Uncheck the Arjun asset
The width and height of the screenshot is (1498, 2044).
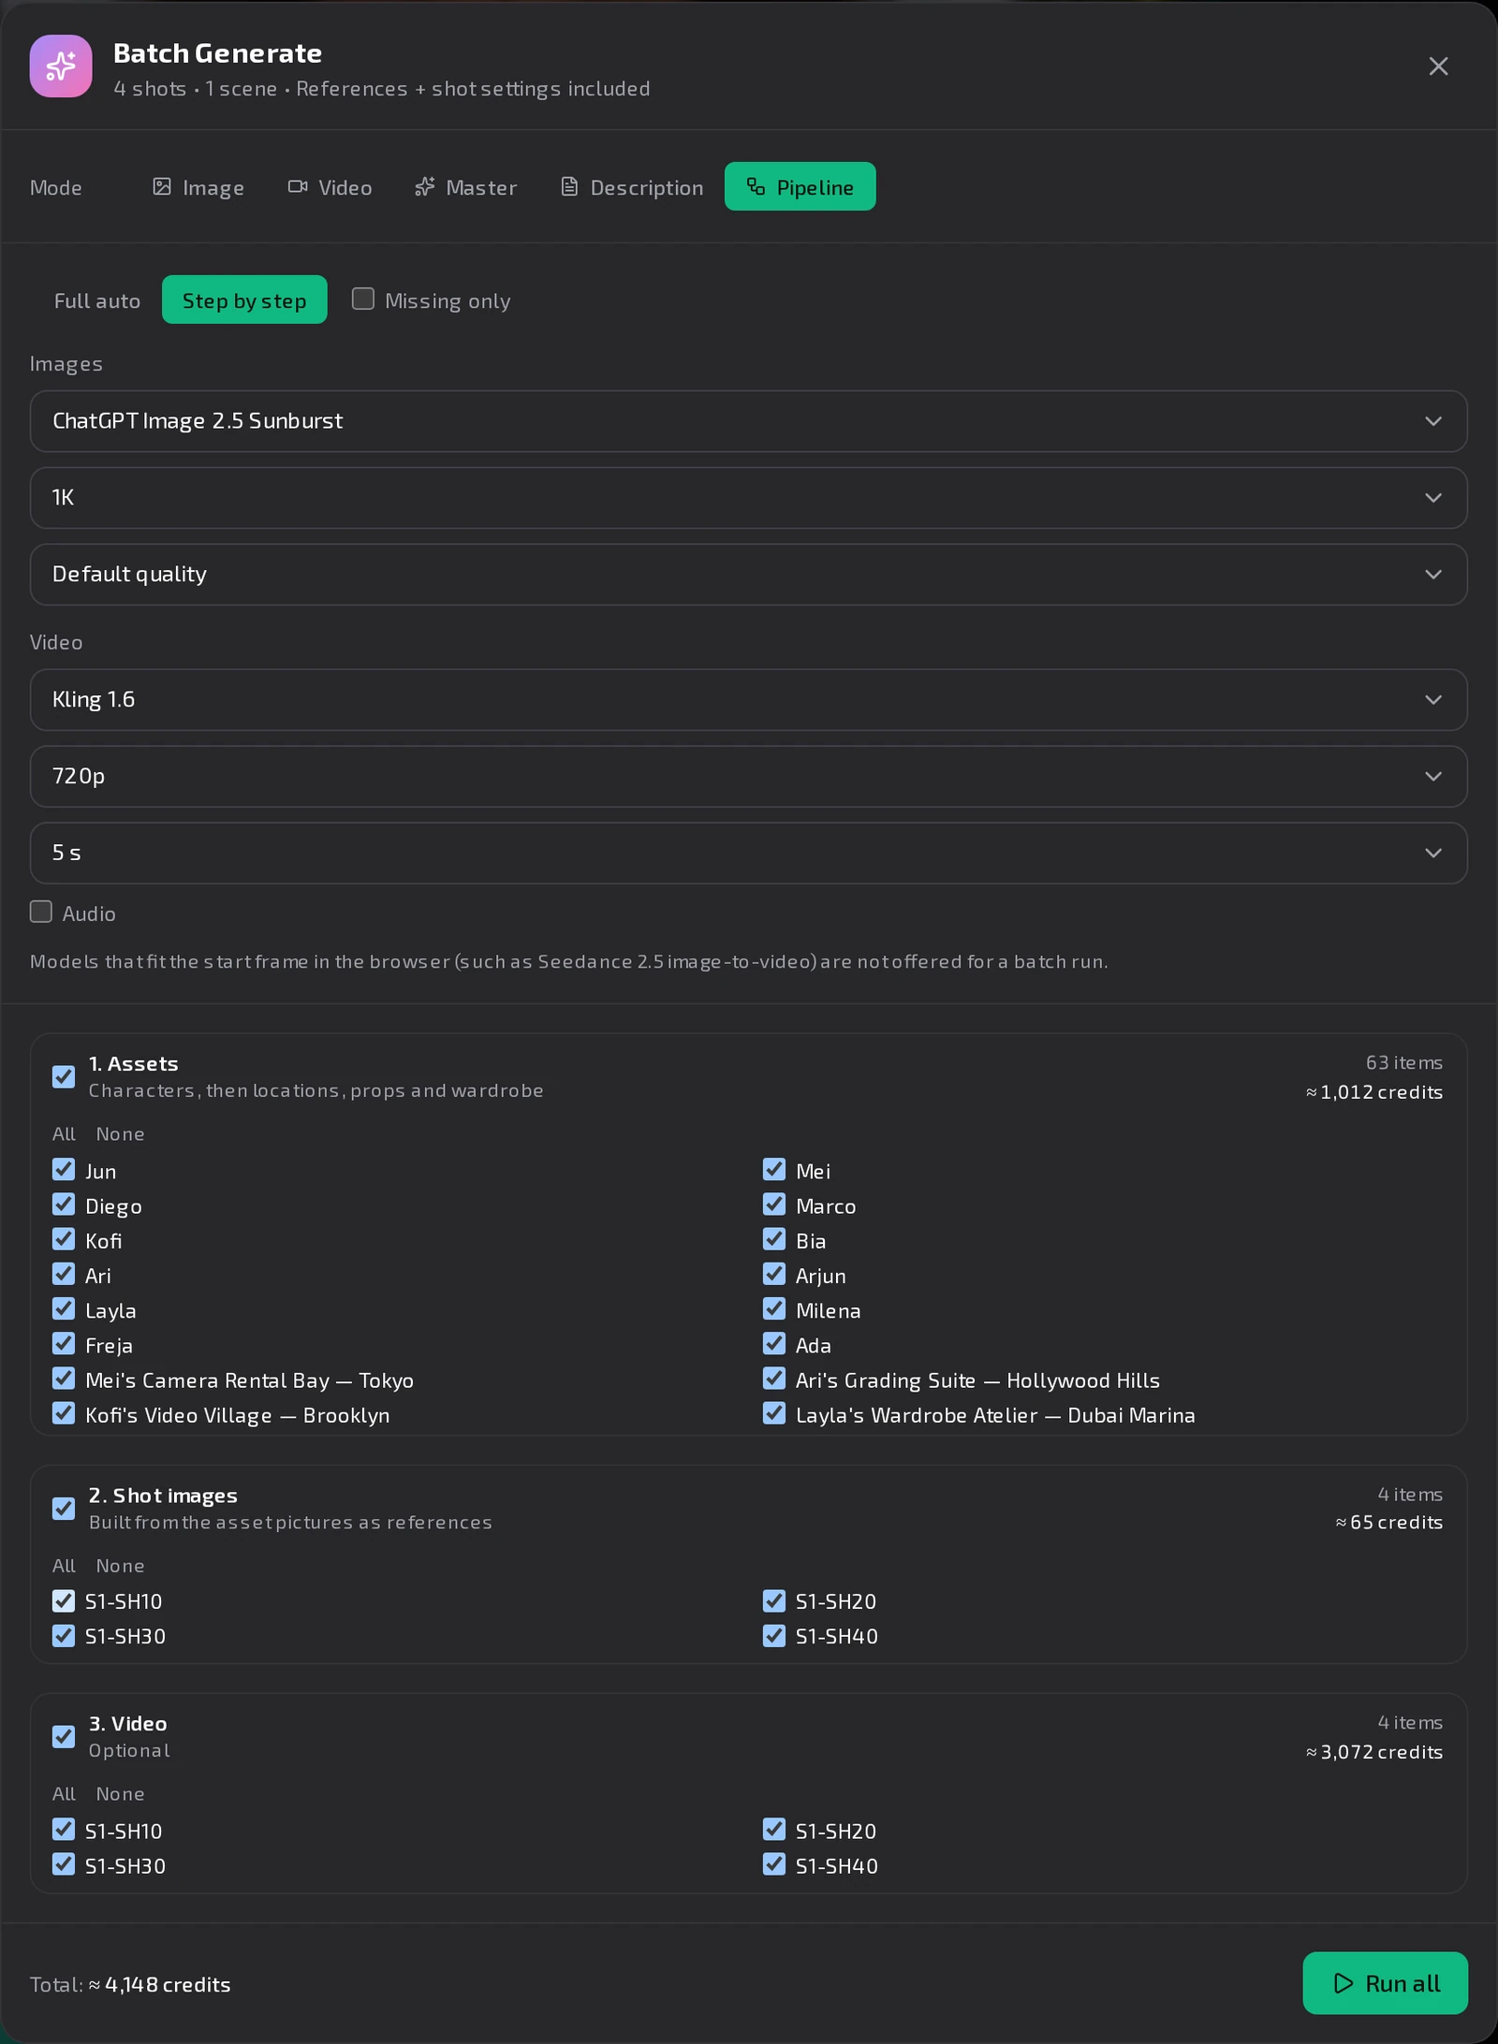pyautogui.click(x=774, y=1275)
